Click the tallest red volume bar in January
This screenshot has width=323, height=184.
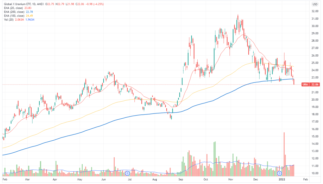pos(284,154)
